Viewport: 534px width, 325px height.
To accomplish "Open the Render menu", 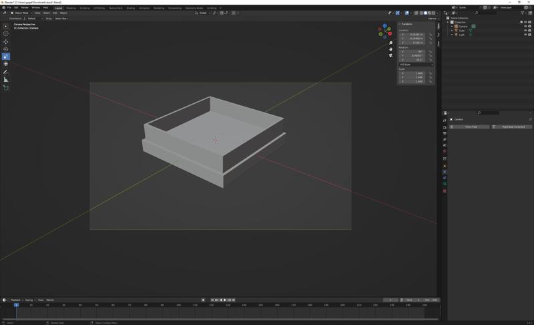I will pos(25,7).
